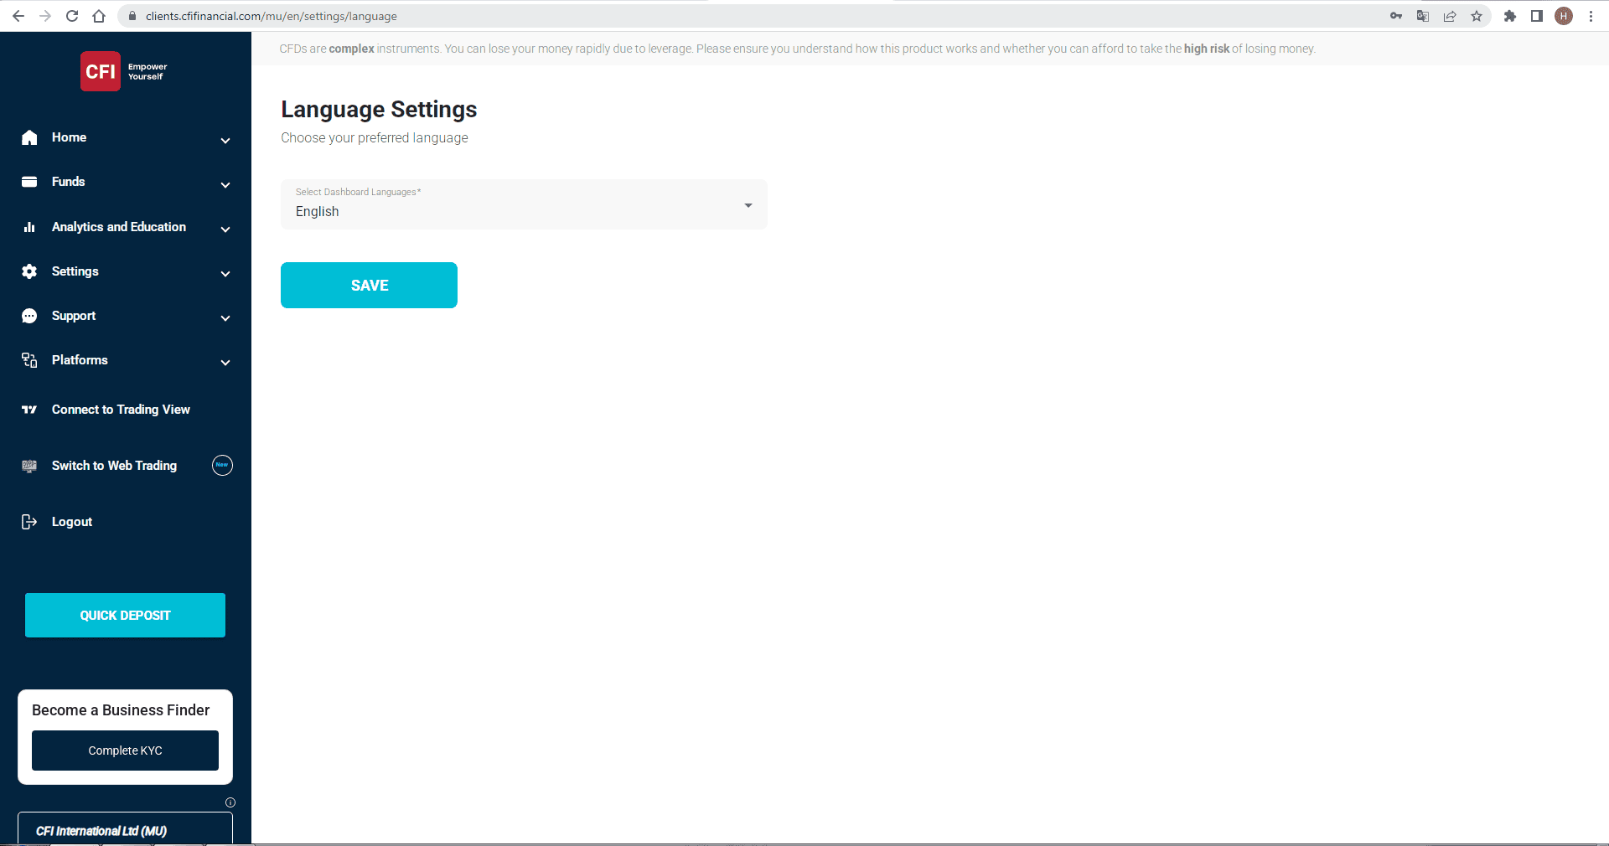
Task: Click the TradingView logo icon
Action: (29, 410)
